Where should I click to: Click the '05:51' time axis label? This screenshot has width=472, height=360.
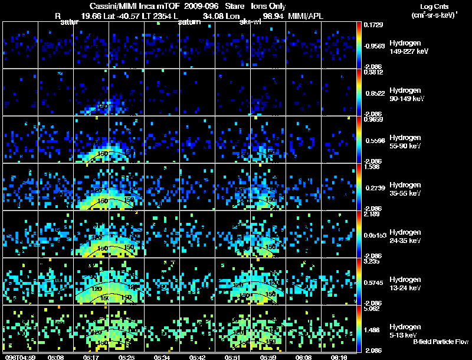tap(232, 358)
